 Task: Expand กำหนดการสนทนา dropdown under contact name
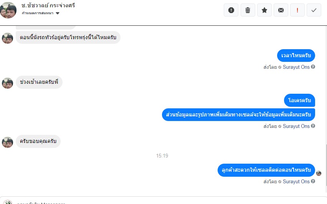[x=40, y=13]
